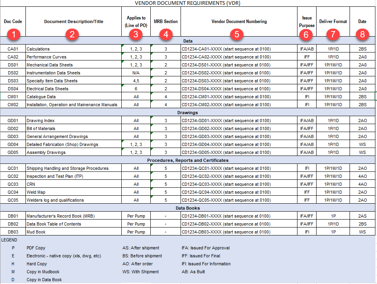Select the 'IFI: Issued For Information' legend entry
This screenshot has width=377, height=284.
coord(206,264)
